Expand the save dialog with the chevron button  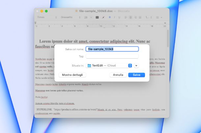tap(136, 66)
